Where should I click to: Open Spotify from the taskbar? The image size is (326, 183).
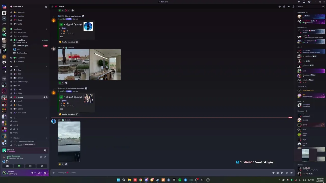[x=180, y=180]
